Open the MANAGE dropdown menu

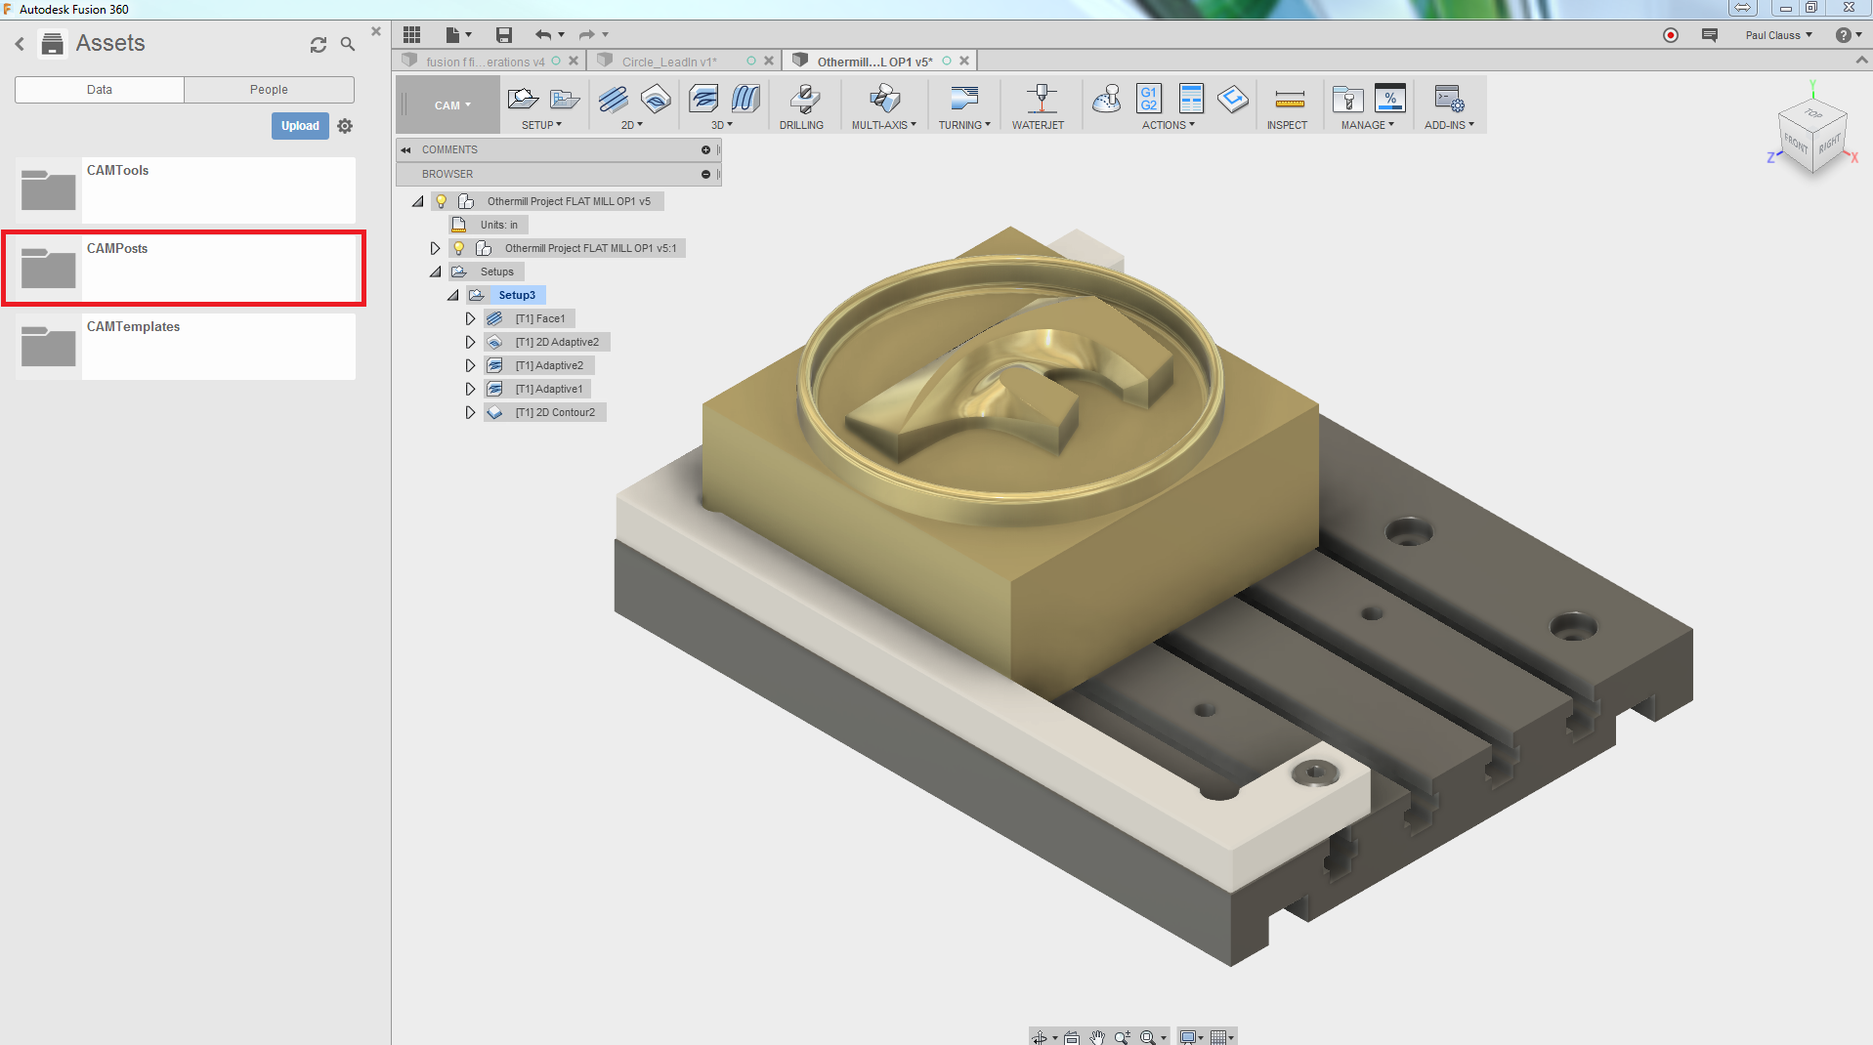click(x=1368, y=125)
